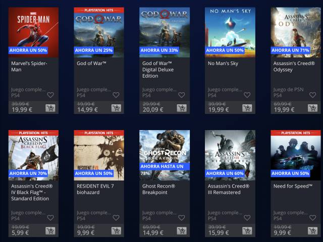Viewport: 323px width, 242px height.
Task: Select the Assassin's Creed Odyssey cover art
Action: (296, 32)
